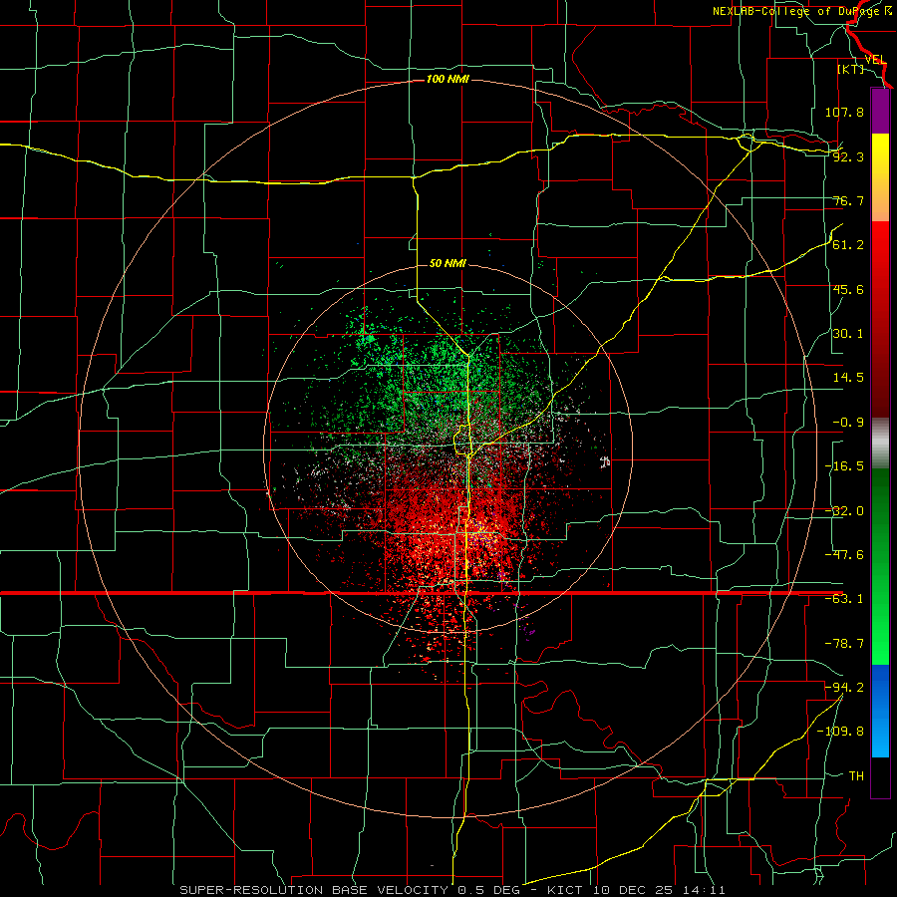Click the "VEL" legend heading
This screenshot has width=897, height=897.
coord(875,60)
